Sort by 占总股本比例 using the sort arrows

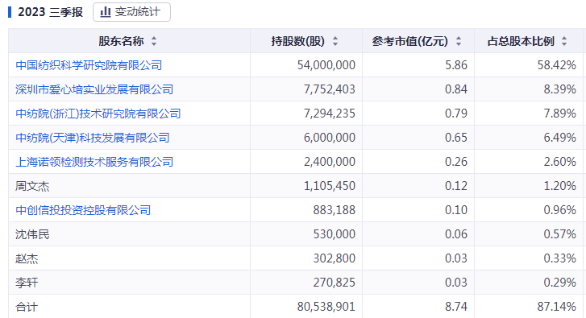[564, 41]
